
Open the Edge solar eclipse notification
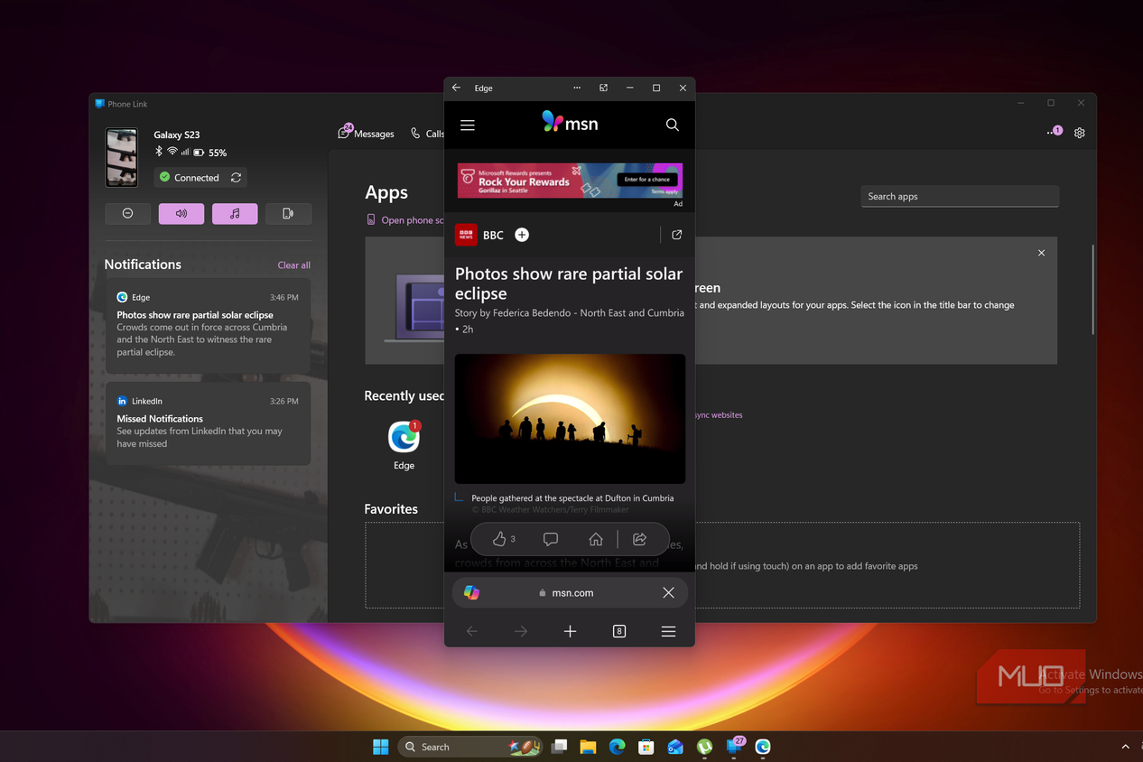208,325
